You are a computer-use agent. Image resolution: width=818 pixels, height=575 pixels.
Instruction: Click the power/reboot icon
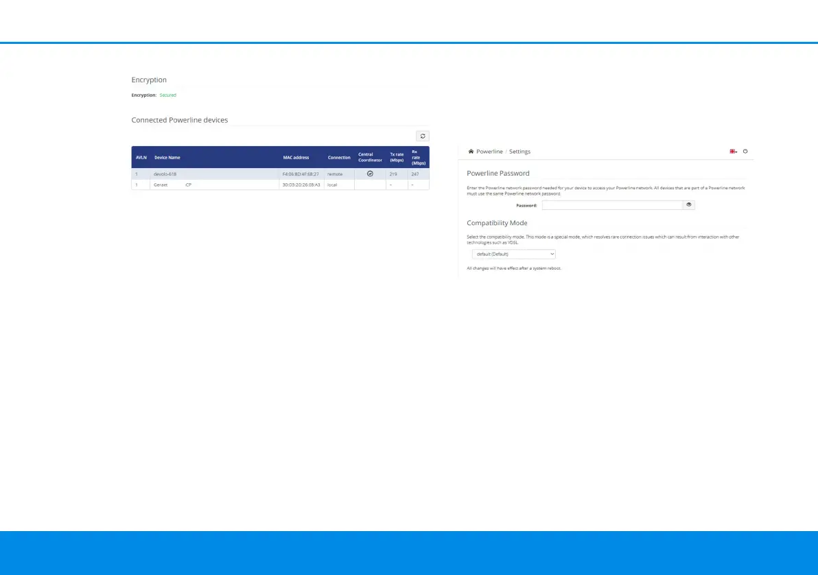(x=745, y=152)
